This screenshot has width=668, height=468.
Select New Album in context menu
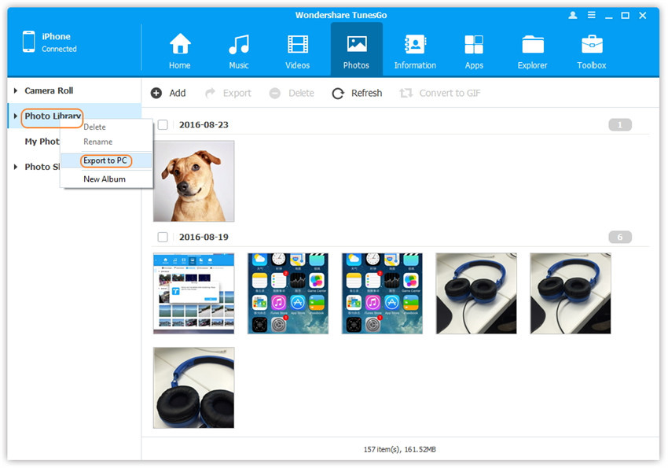pos(104,179)
